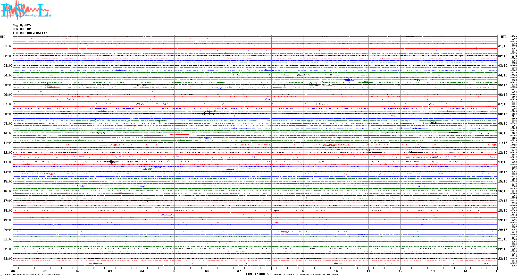518x278 pixels.
Task: Click the '16:15' end-time label
Action: (503, 191)
